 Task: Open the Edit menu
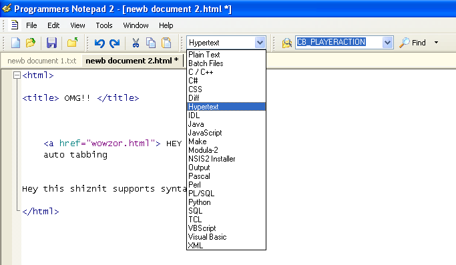(53, 25)
